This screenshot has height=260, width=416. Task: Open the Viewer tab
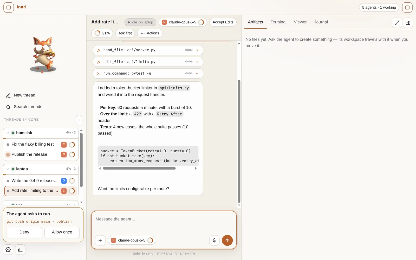point(300,22)
